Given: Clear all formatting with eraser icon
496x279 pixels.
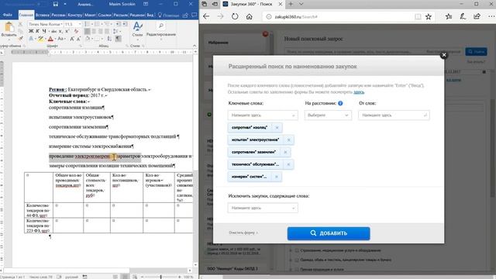Looking at the screenshot, I should [76, 31].
